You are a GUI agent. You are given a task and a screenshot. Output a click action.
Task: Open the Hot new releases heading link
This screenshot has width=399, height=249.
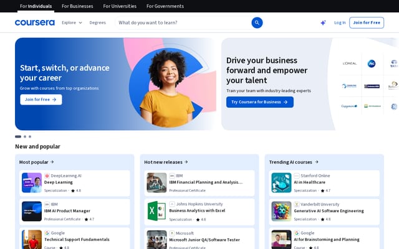(166, 162)
